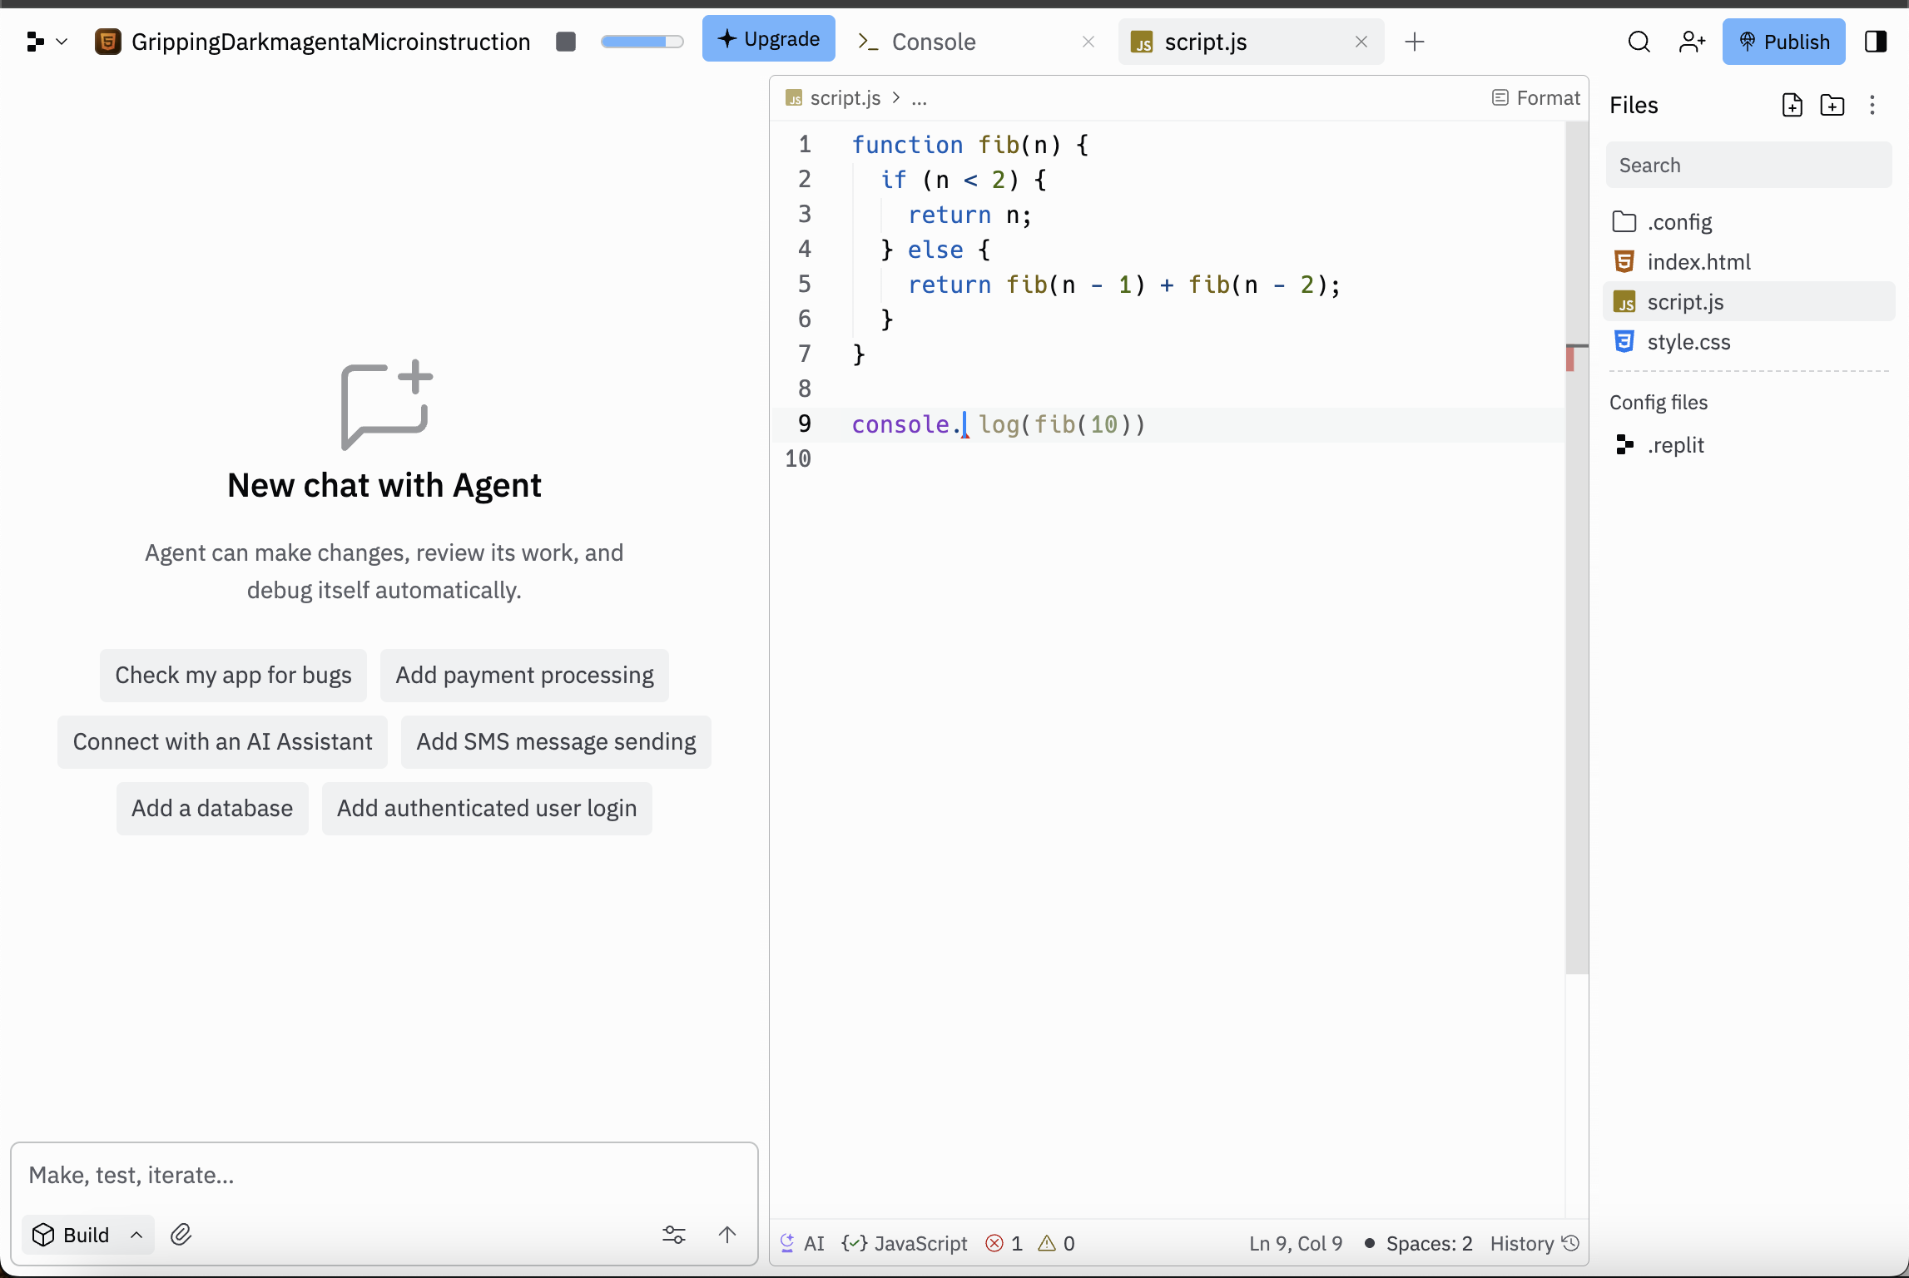This screenshot has height=1278, width=1909.
Task: Click the Publish button
Action: click(x=1783, y=42)
